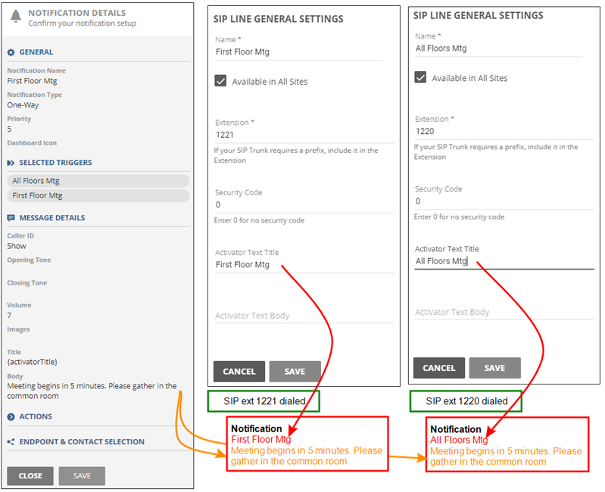This screenshot has width=605, height=492.
Task: Select the All Floors Mtg trigger chip
Action: (98, 181)
